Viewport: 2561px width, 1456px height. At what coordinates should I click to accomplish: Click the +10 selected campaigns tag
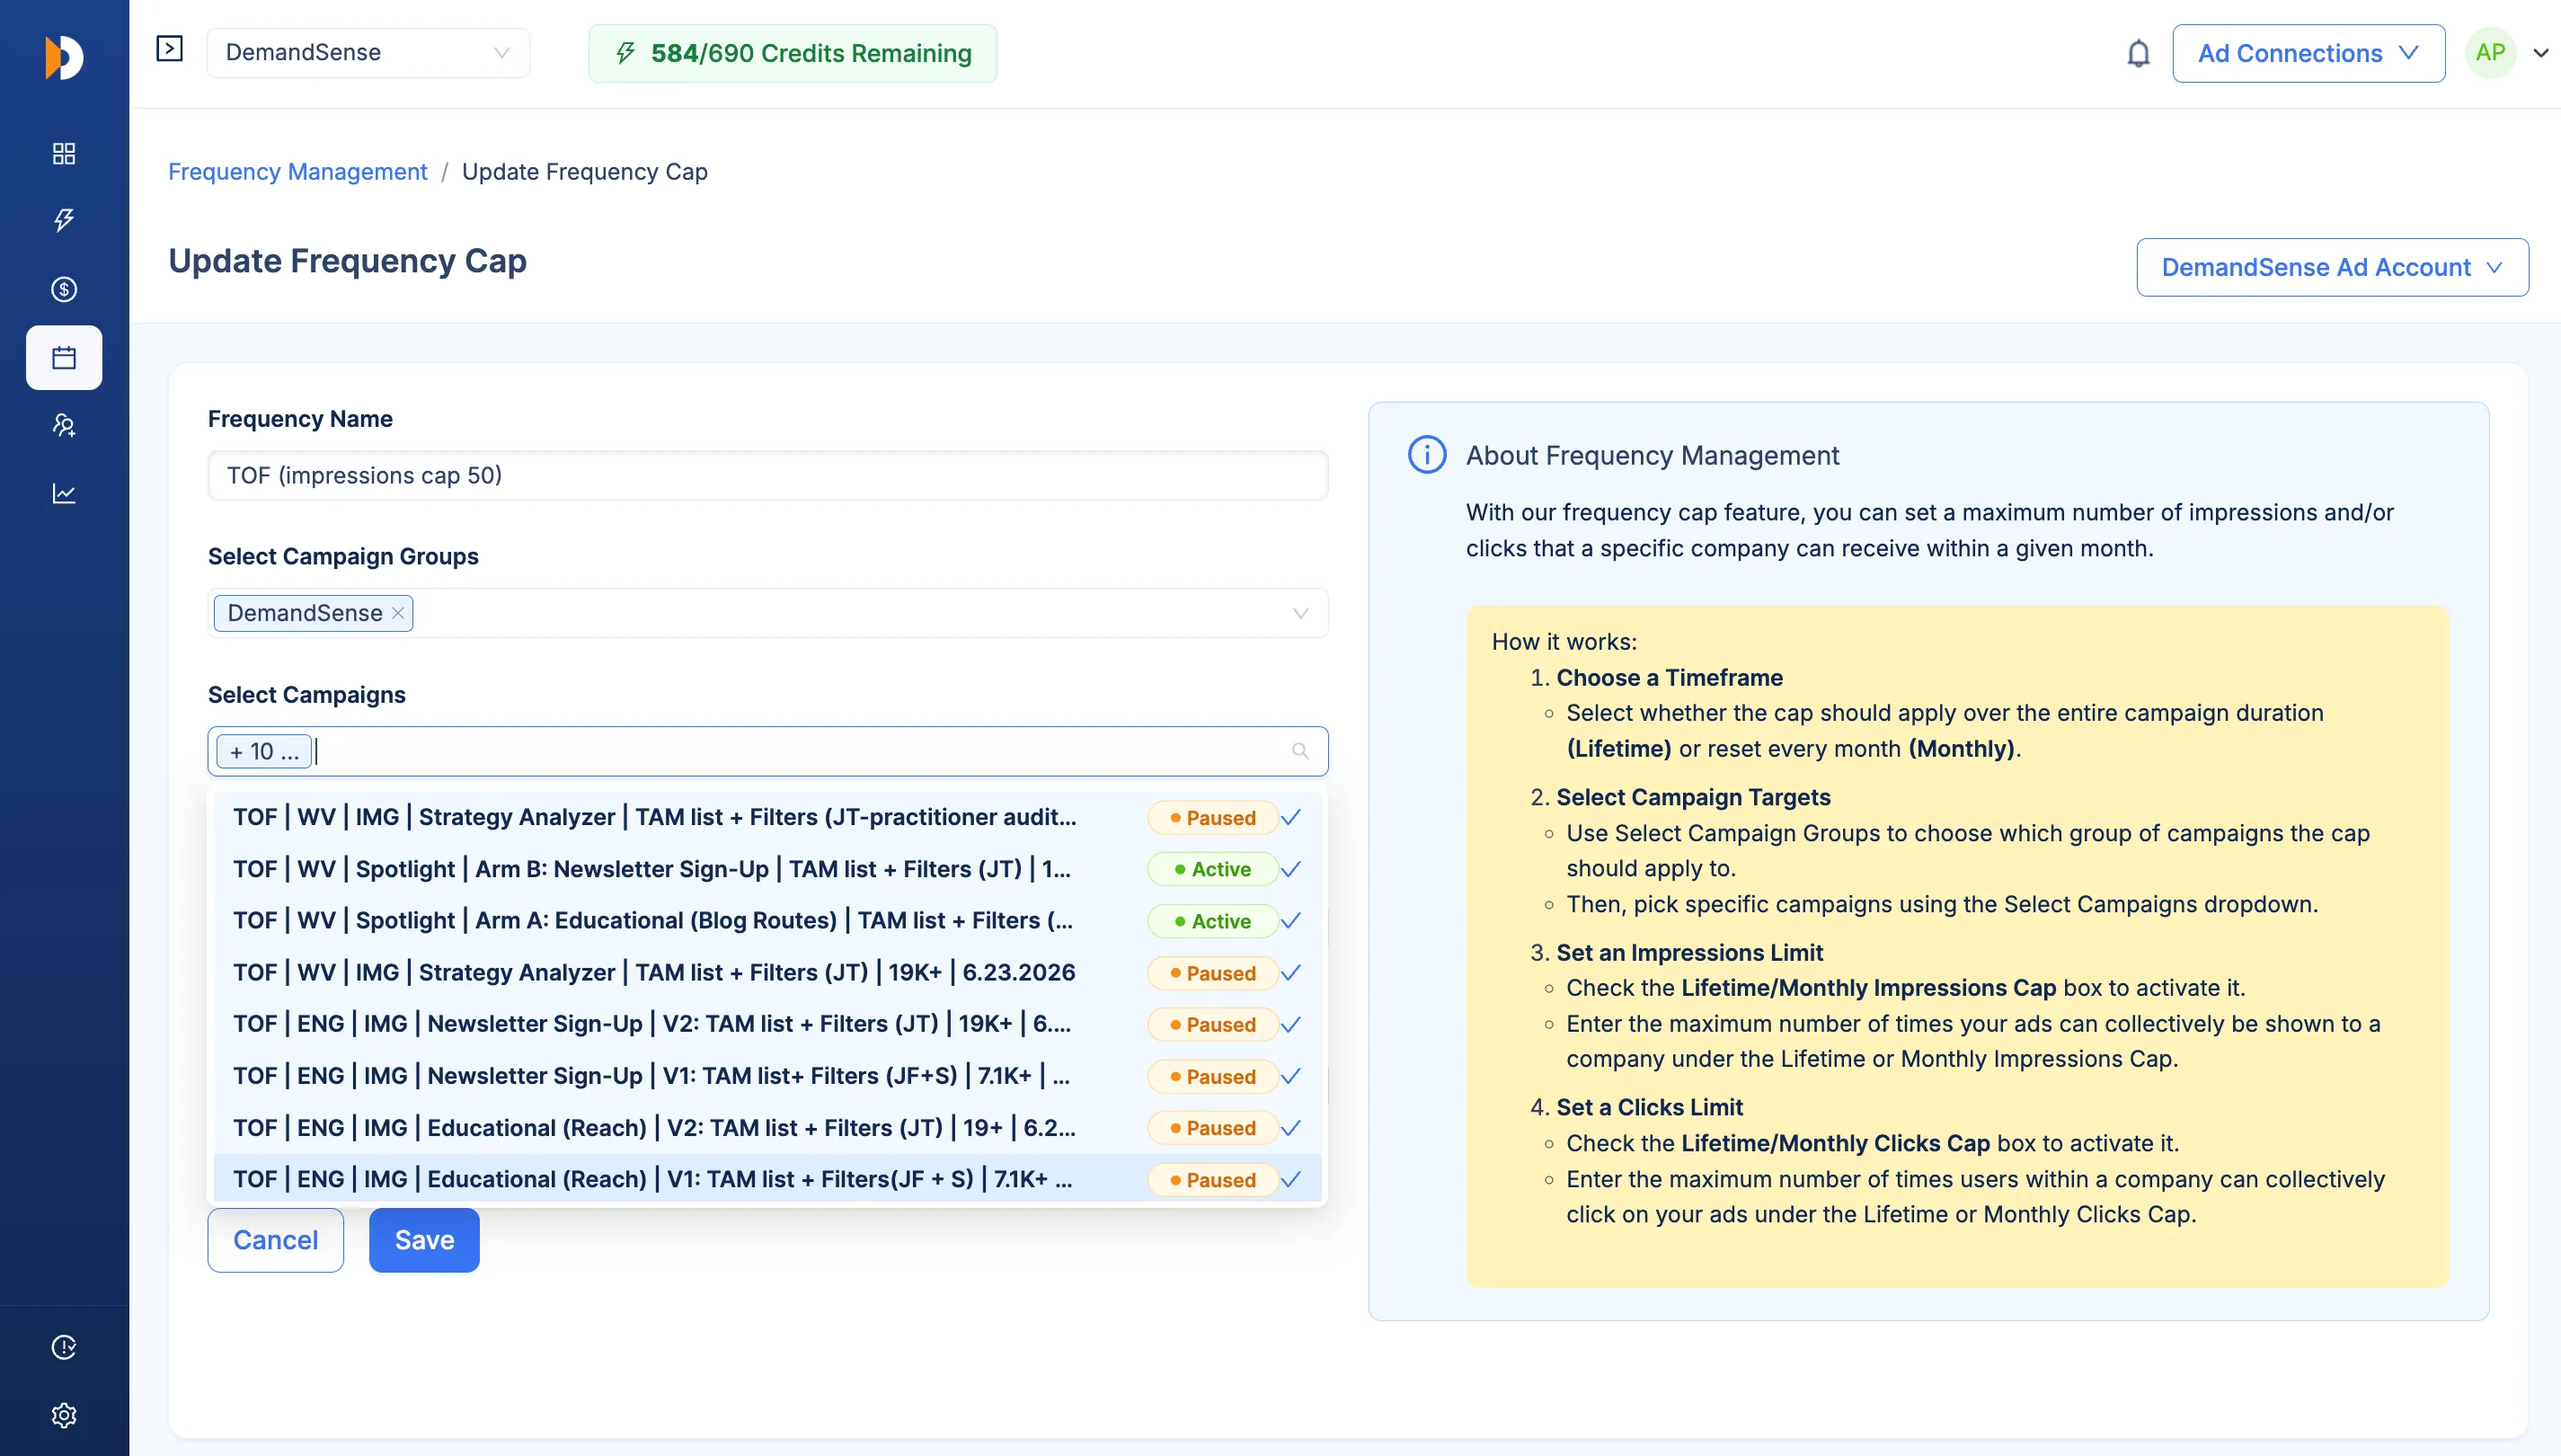(x=264, y=751)
